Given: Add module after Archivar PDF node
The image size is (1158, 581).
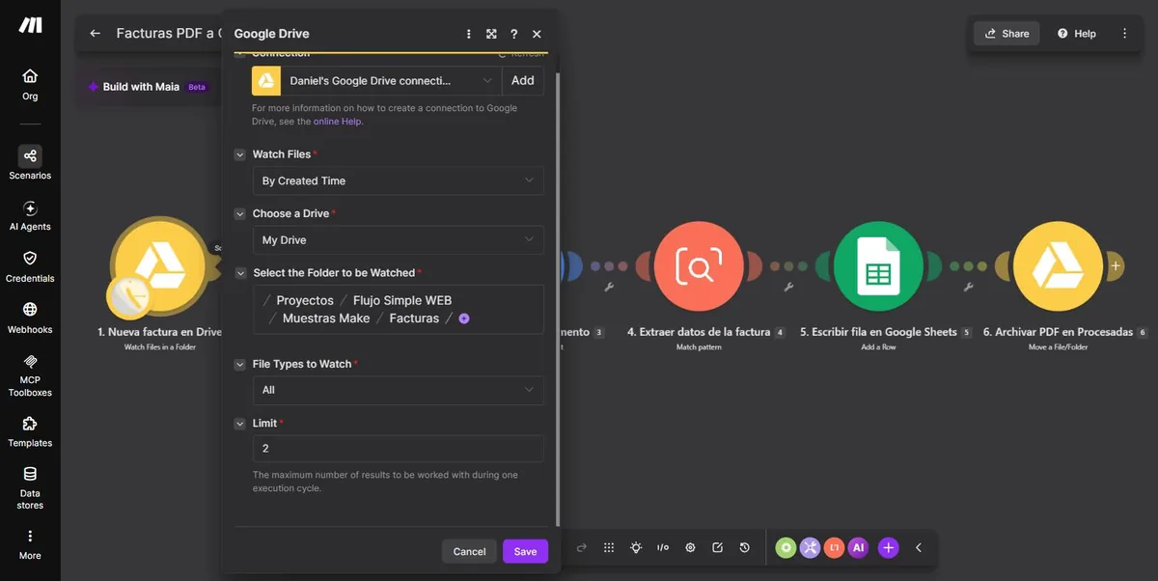Looking at the screenshot, I should (1116, 265).
